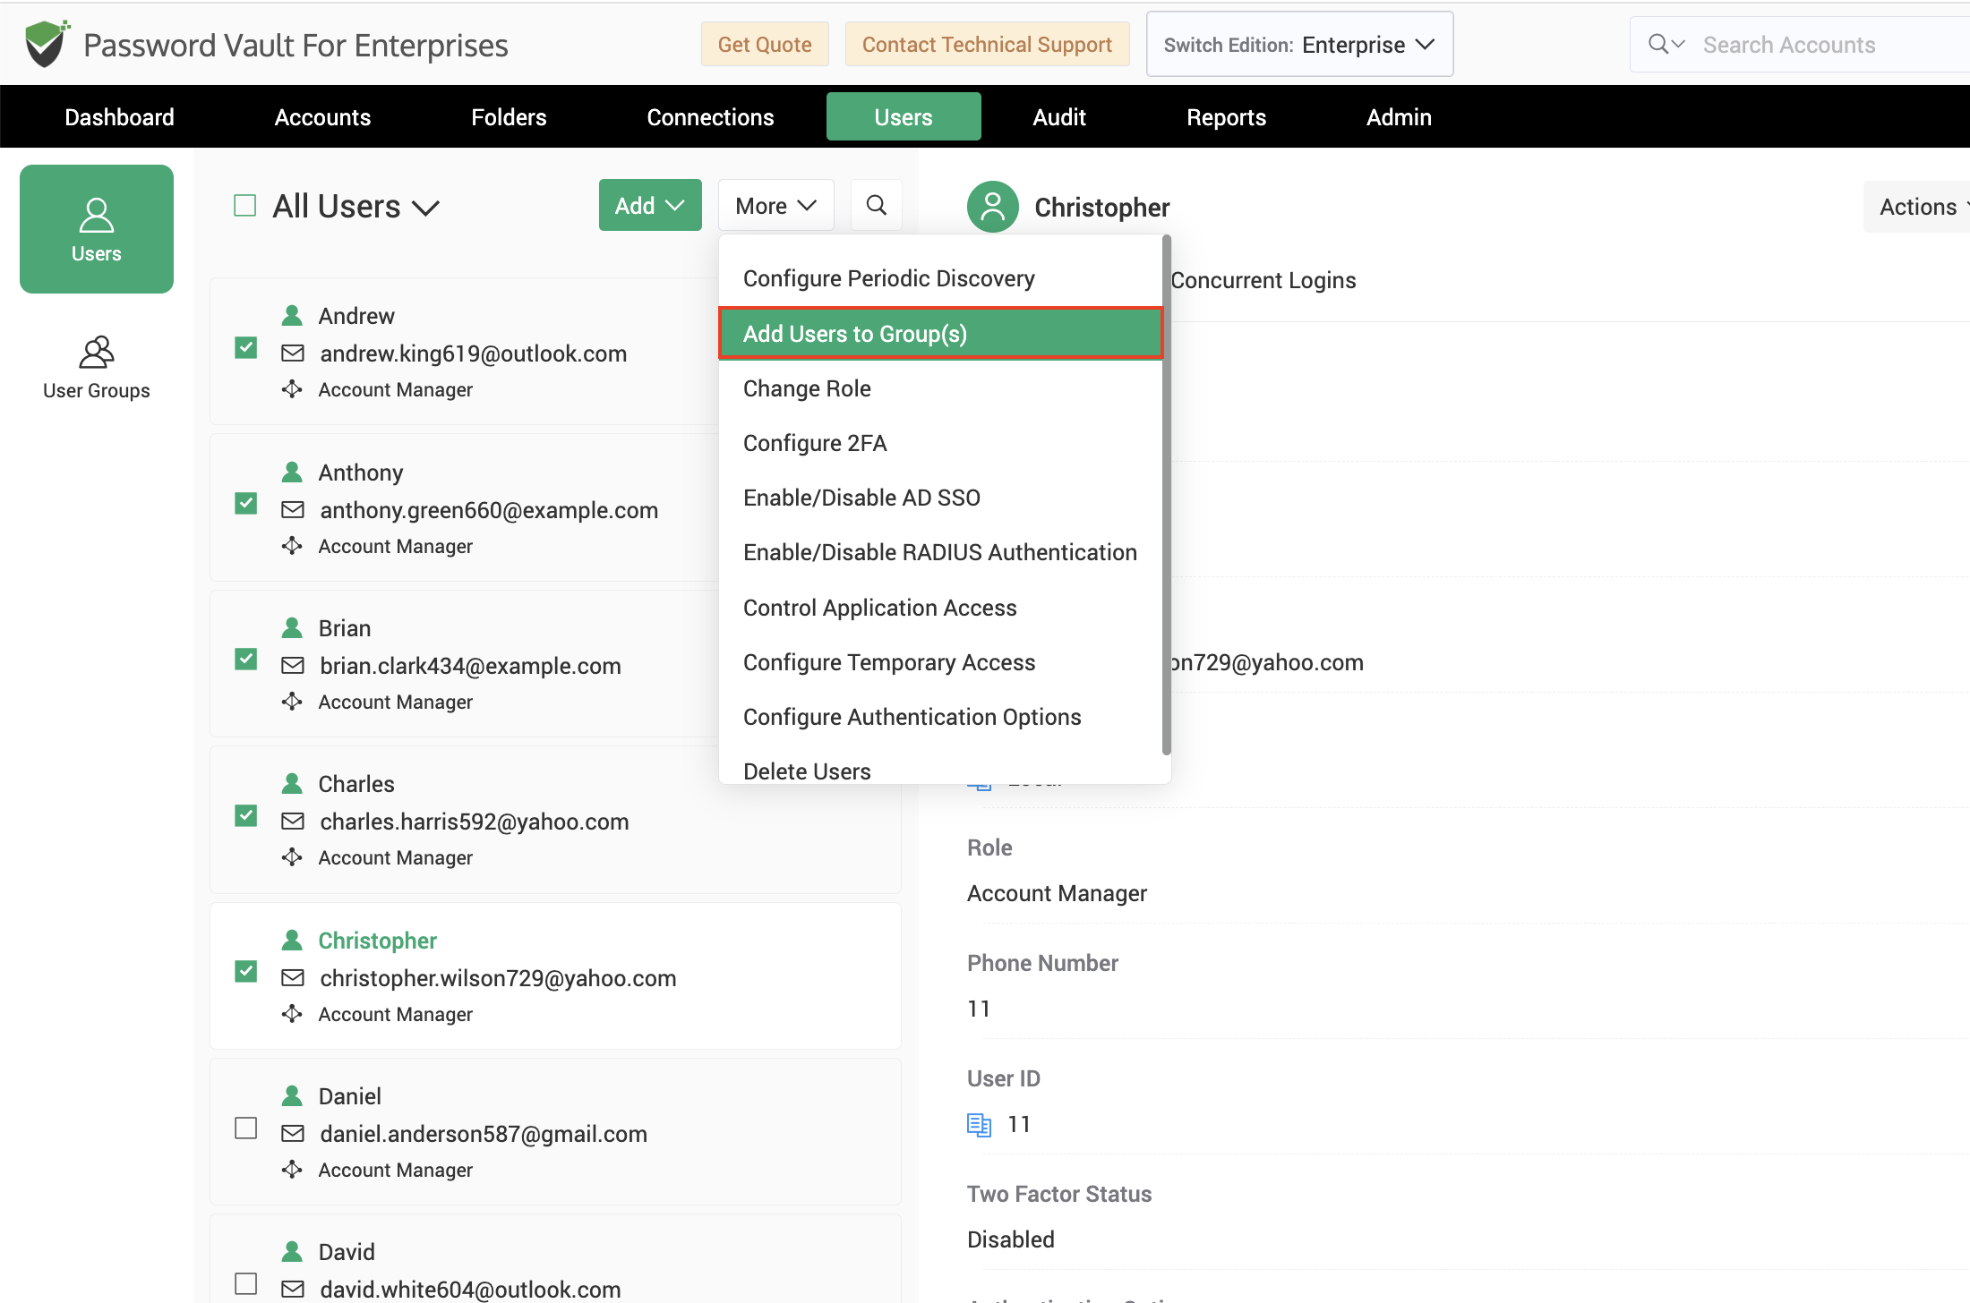Click the person icon next to Brian
The width and height of the screenshot is (1970, 1303).
[292, 628]
